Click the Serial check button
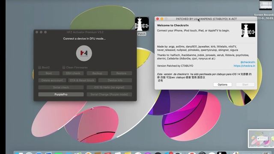Image resolution: width=274 pixels, height=154 pixels. pos(61,87)
